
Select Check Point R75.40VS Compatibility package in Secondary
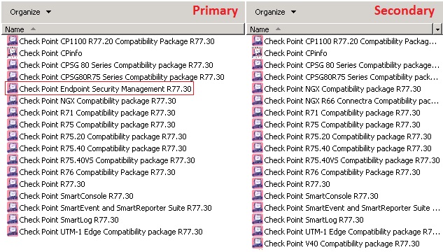(x=352, y=160)
